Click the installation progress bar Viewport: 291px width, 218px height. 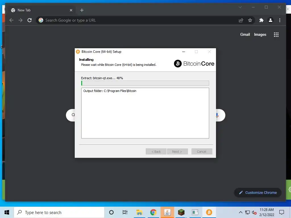pyautogui.click(x=145, y=83)
